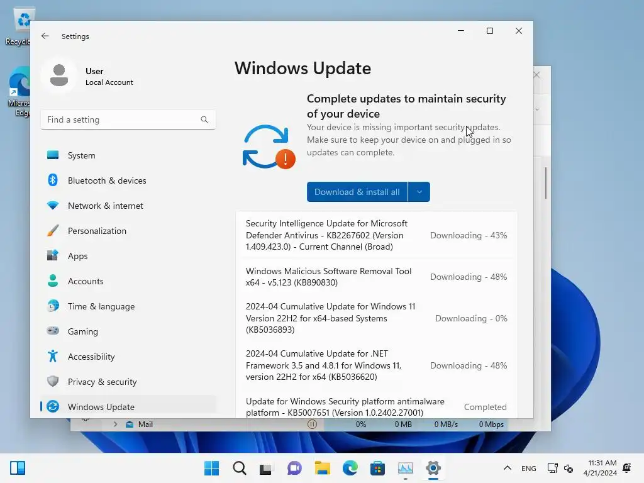Click the update status sync icon with warning

pos(269,147)
